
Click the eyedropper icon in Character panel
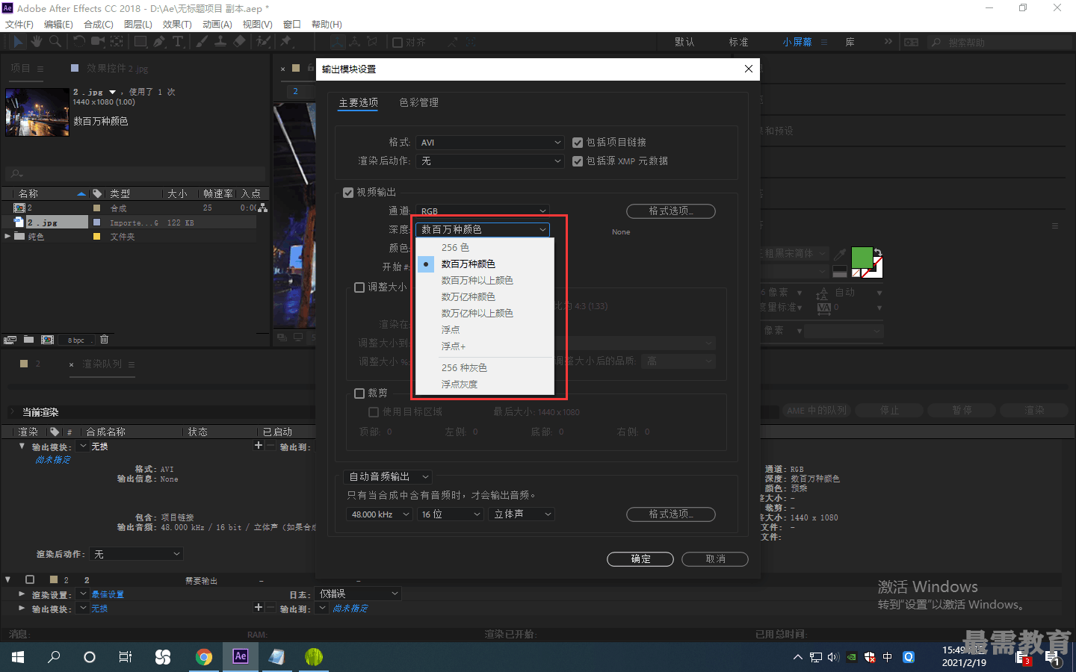point(840,255)
